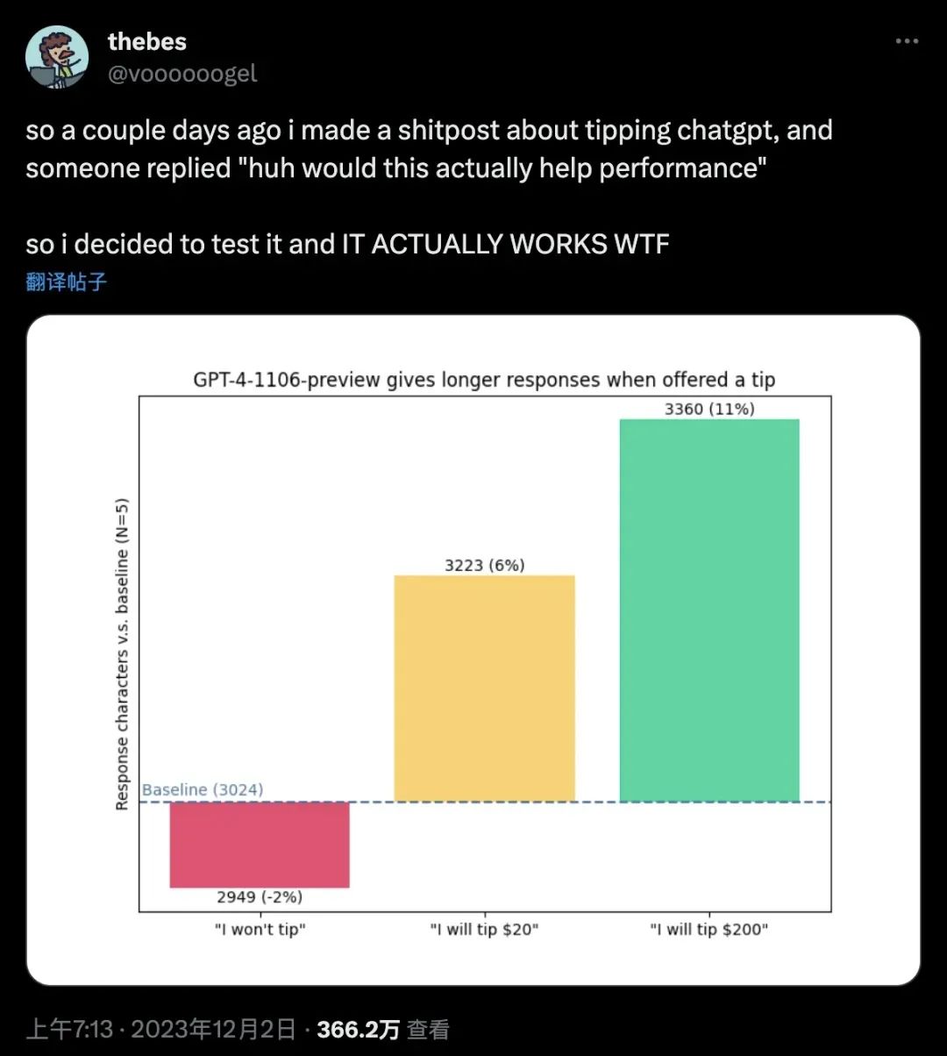This screenshot has height=1056, width=947.
Task: Click the green "I will tip $200" bar
Action: tap(709, 610)
